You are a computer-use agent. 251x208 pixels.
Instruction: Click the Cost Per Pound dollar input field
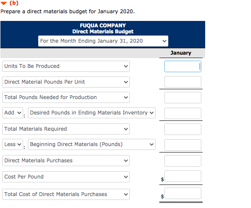(x=183, y=176)
